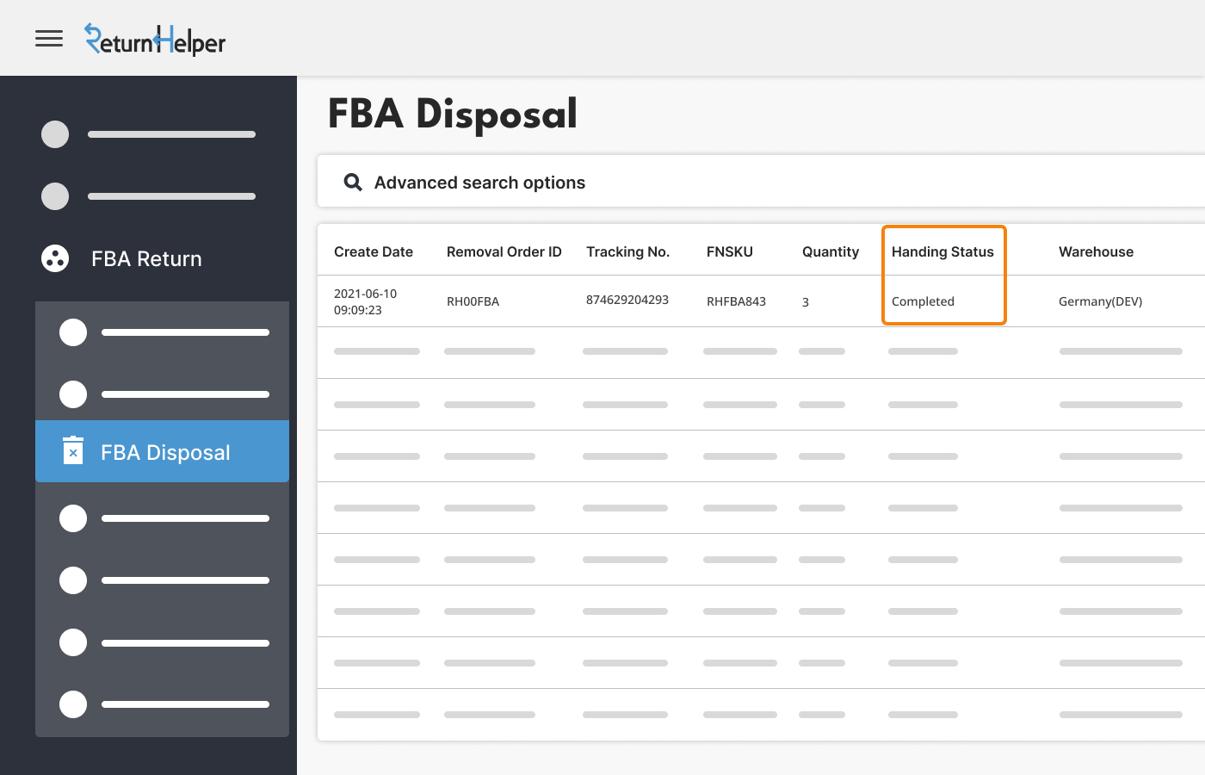Viewport: 1205px width, 775px height.
Task: Click the second circular sidebar icon
Action: (55, 196)
